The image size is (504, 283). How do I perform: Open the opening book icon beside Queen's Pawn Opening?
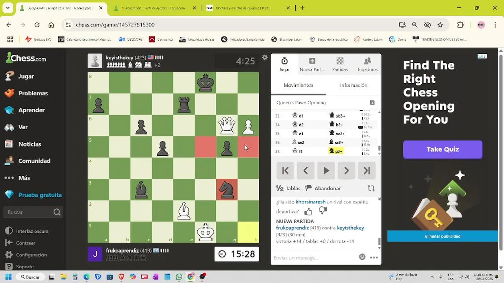click(372, 103)
